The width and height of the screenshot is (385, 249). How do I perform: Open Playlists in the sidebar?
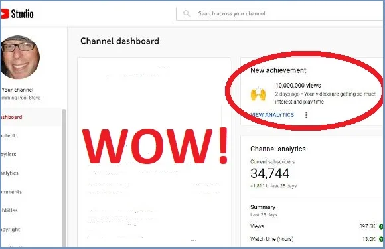(9, 155)
